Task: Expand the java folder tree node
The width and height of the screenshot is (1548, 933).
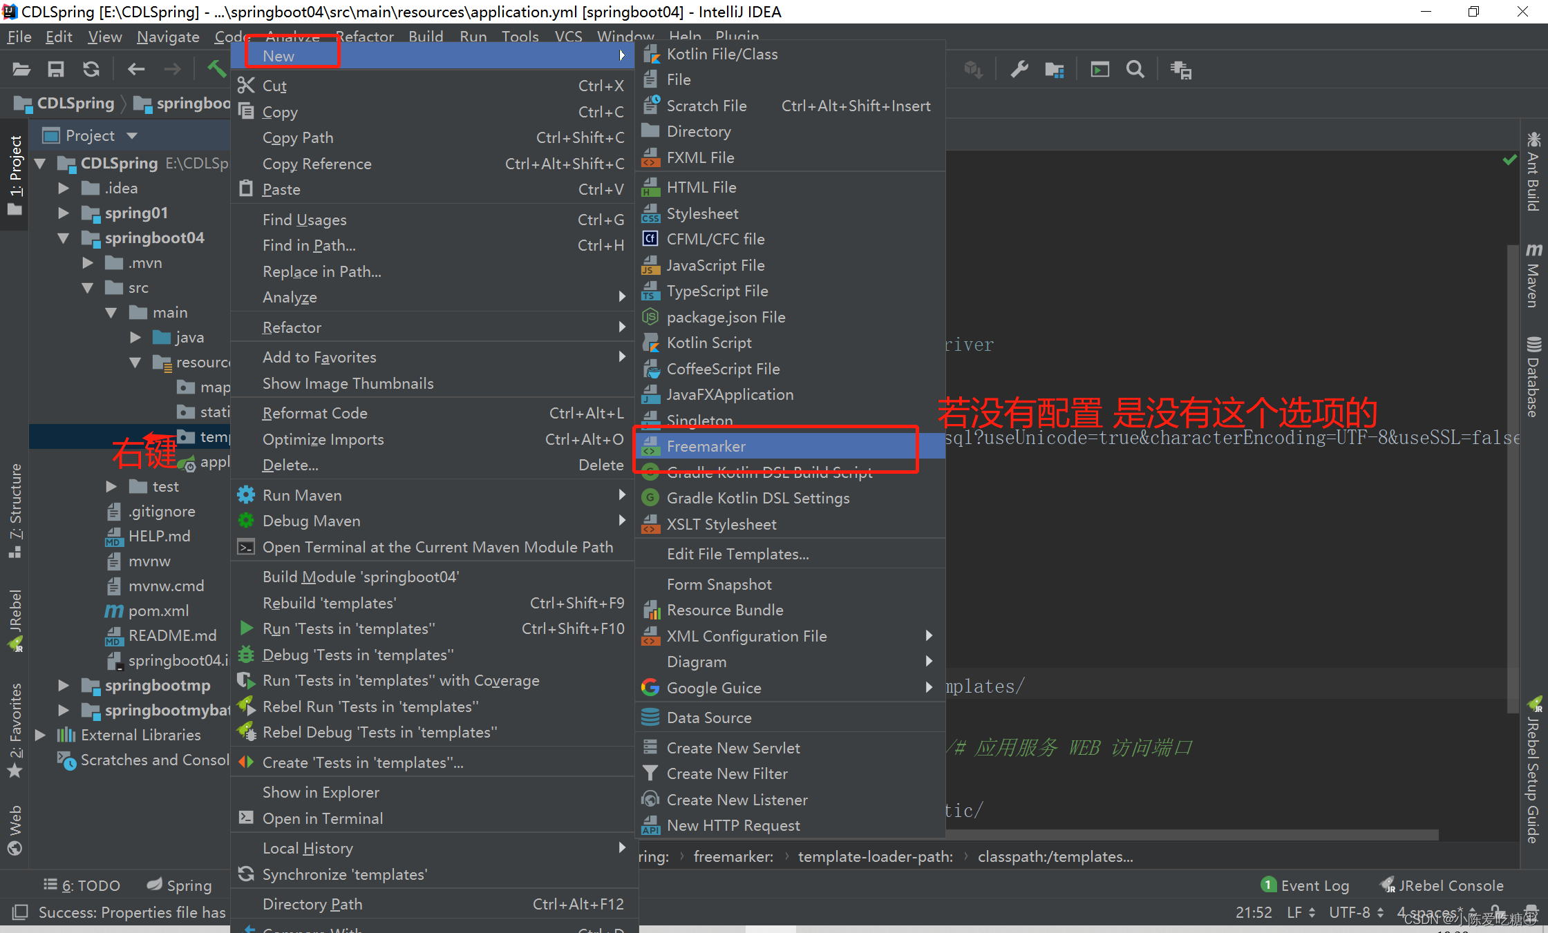Action: [x=135, y=338]
